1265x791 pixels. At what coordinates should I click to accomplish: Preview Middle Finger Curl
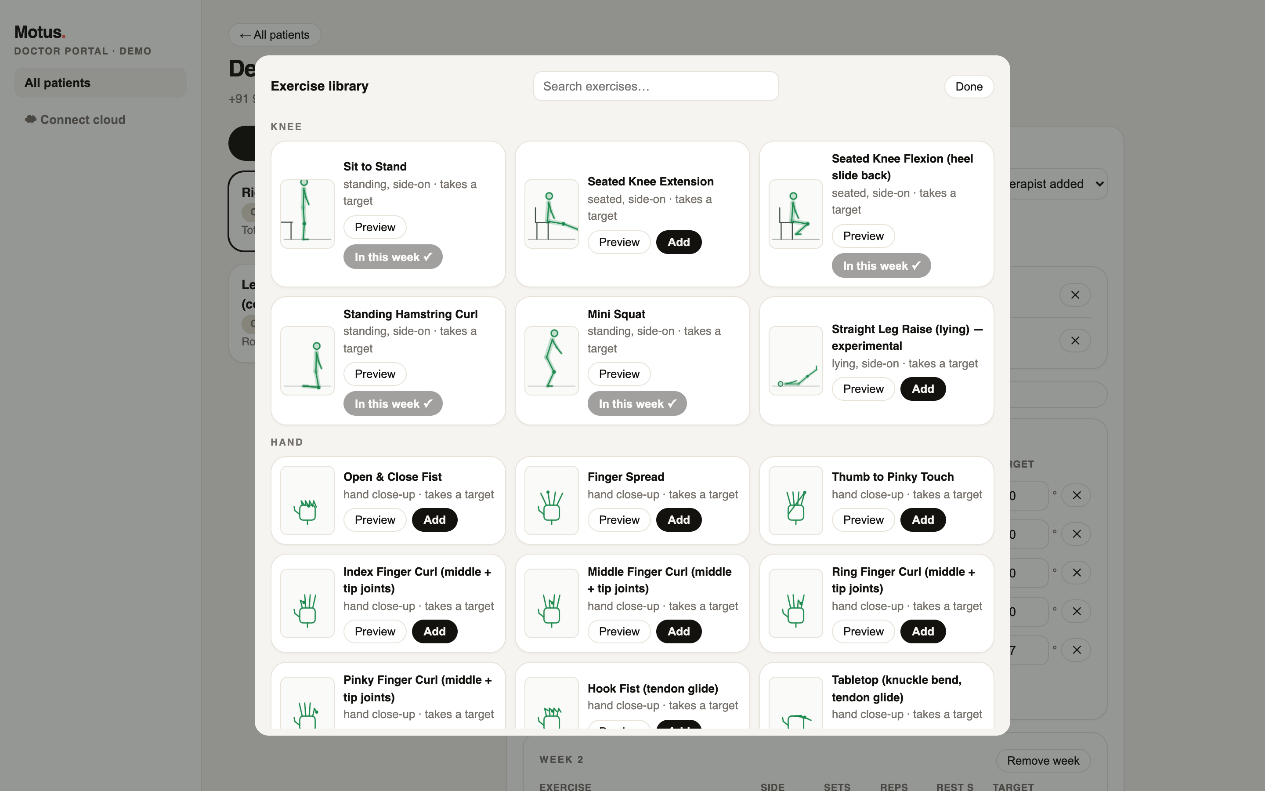click(619, 631)
